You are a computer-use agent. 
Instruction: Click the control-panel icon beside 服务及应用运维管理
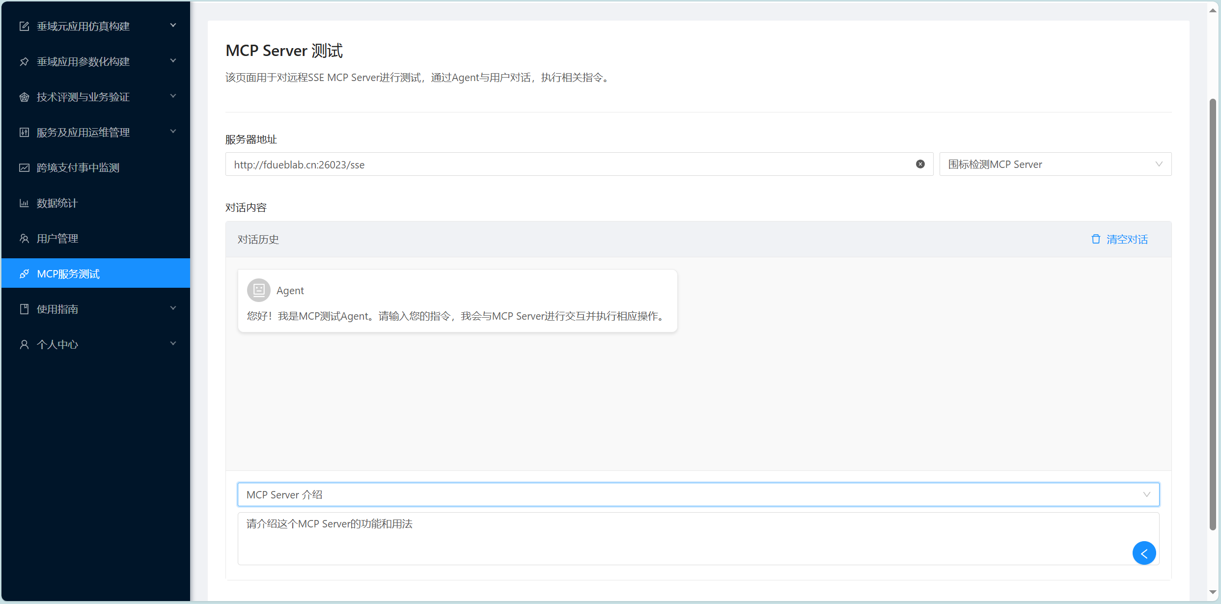[x=24, y=132]
